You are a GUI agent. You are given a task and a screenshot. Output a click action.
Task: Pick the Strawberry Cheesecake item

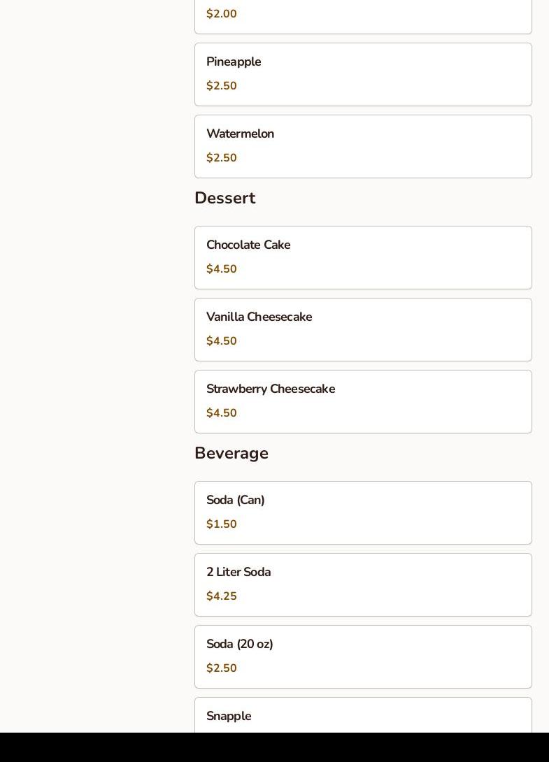[x=271, y=389]
